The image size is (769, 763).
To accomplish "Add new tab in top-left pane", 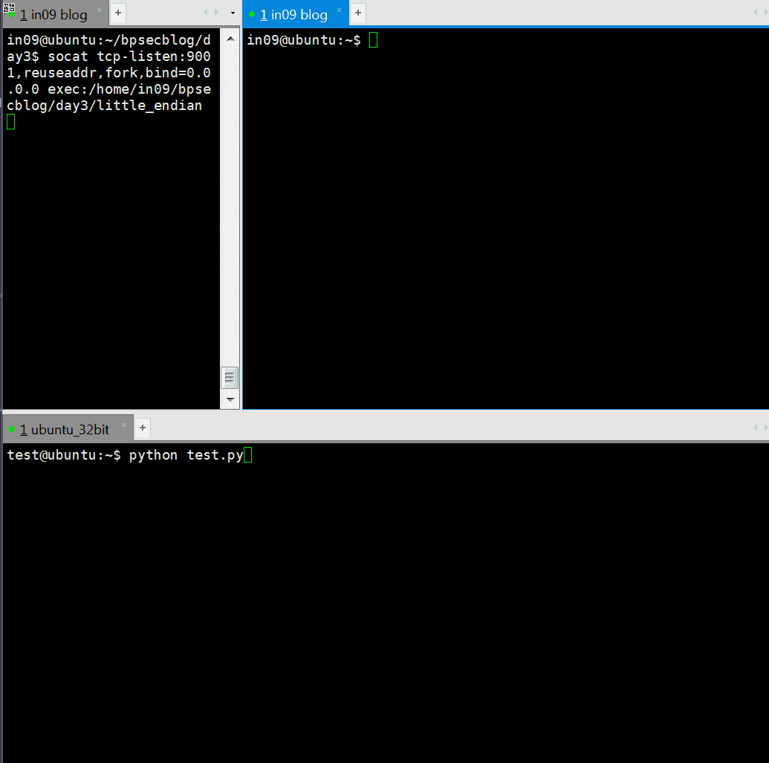I will tap(118, 13).
